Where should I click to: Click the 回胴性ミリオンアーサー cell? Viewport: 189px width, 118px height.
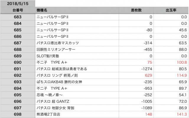point(56,49)
